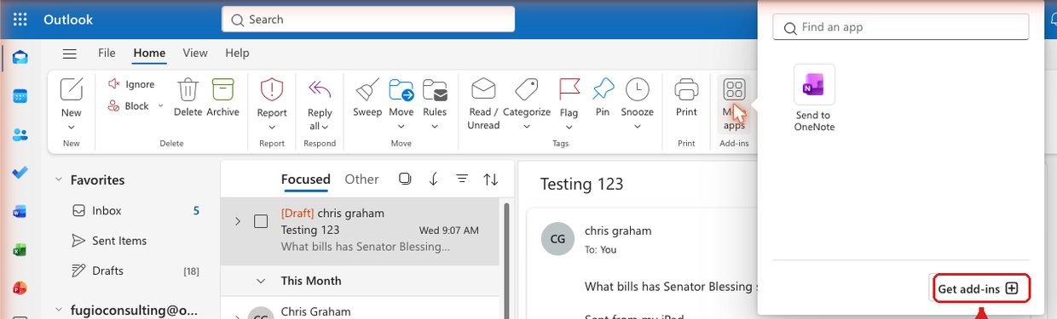Click the More apps add-ins icon
The height and width of the screenshot is (319, 1057).
click(x=734, y=89)
